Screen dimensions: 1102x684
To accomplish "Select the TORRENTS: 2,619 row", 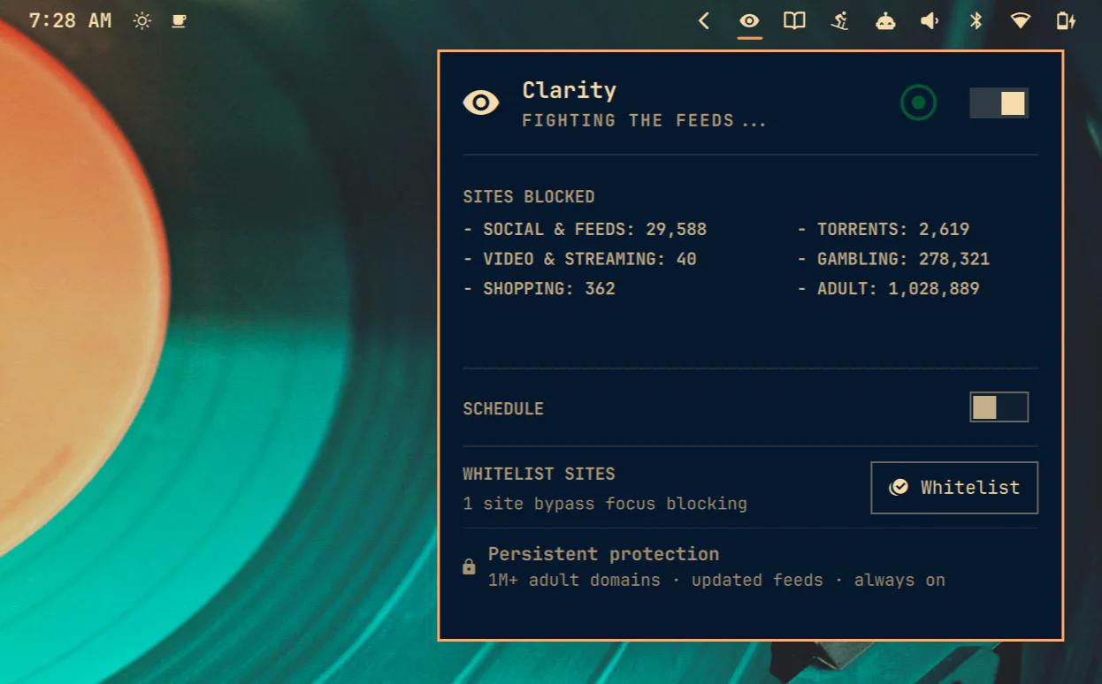I will (883, 230).
